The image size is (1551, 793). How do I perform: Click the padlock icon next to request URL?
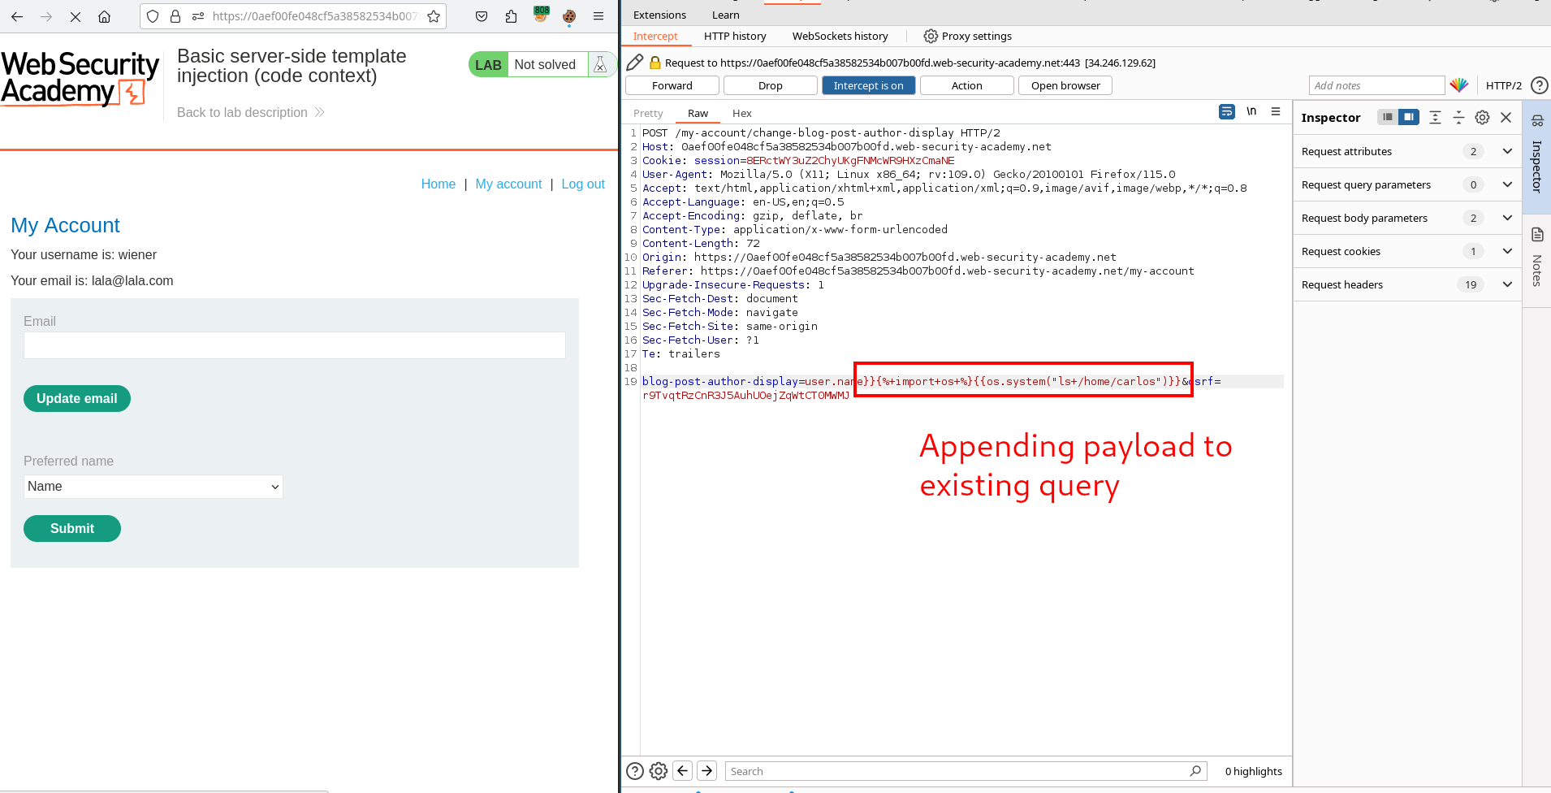point(655,63)
